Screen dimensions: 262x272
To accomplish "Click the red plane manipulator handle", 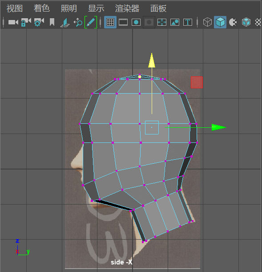I will tap(197, 82).
